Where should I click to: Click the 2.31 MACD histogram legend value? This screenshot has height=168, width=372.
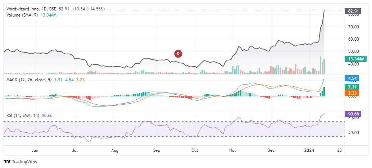pos(58,80)
